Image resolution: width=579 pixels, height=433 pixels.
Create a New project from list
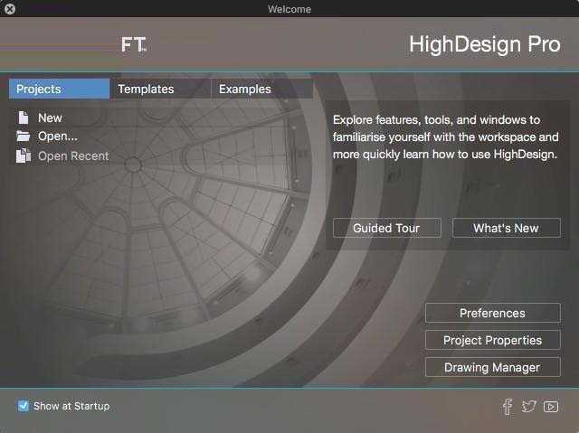pyautogui.click(x=50, y=118)
